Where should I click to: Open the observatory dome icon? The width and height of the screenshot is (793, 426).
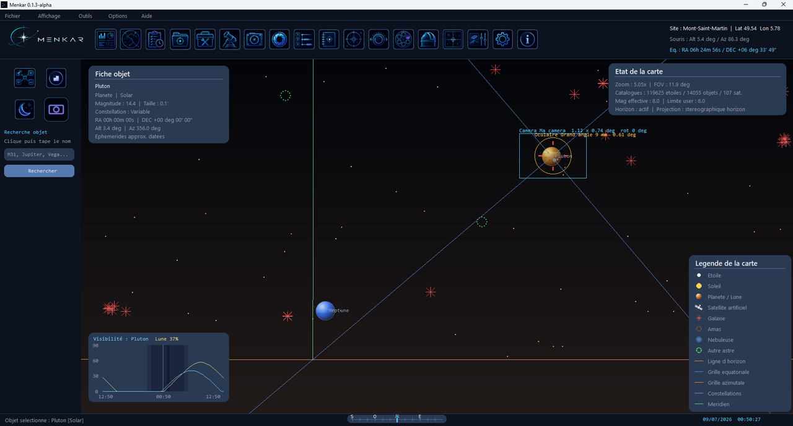click(428, 40)
